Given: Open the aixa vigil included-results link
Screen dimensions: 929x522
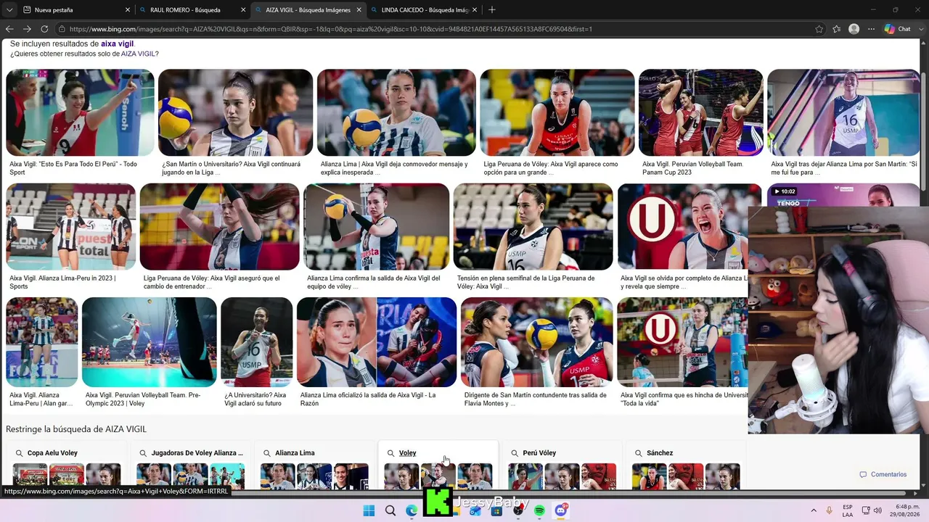Looking at the screenshot, I should [x=118, y=44].
